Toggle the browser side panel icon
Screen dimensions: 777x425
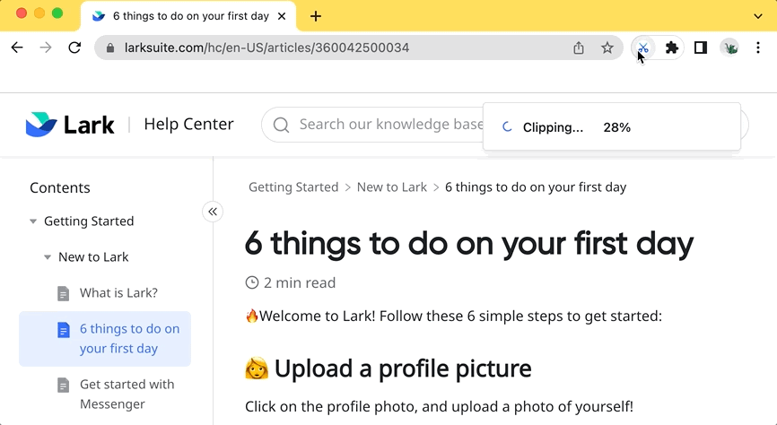pyautogui.click(x=701, y=48)
